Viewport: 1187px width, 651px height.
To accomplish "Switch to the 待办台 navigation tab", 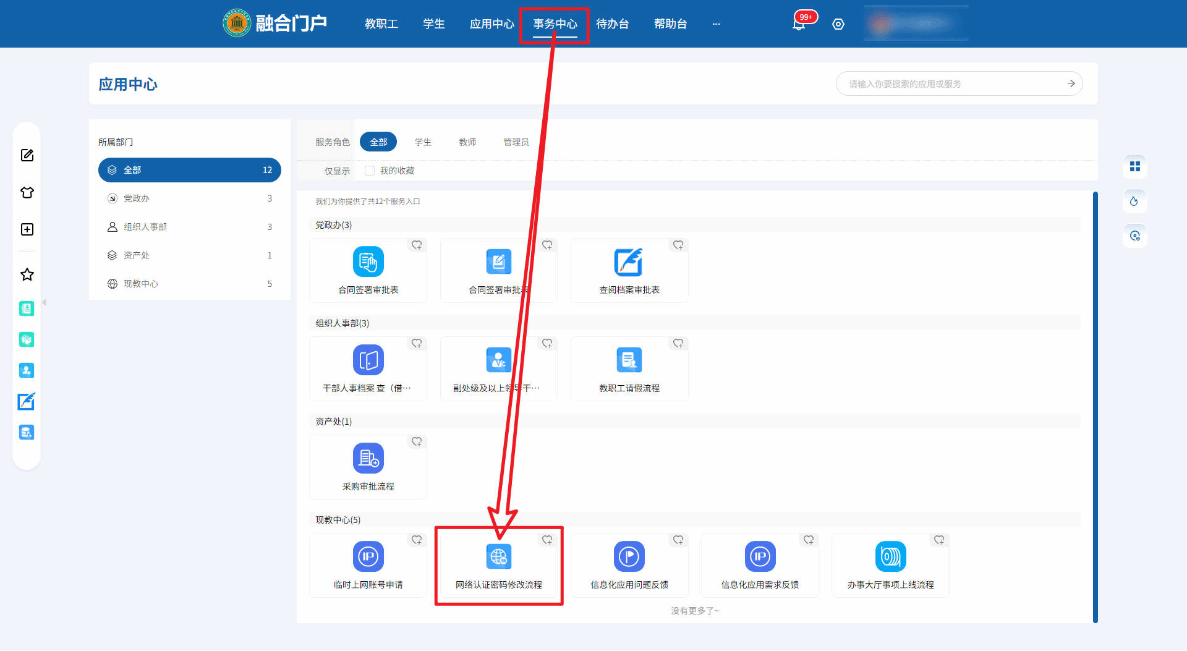I will tap(612, 24).
